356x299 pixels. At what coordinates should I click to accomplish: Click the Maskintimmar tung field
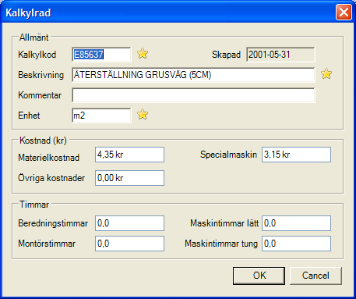[296, 244]
